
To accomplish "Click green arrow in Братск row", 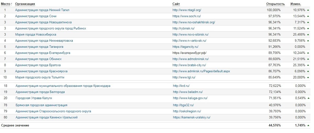I will pyautogui.click(x=308, y=65).
